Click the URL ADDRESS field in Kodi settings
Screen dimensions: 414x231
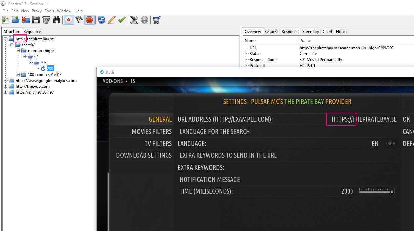coord(286,119)
